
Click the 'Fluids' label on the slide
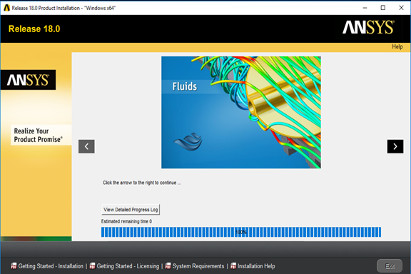pyautogui.click(x=185, y=86)
